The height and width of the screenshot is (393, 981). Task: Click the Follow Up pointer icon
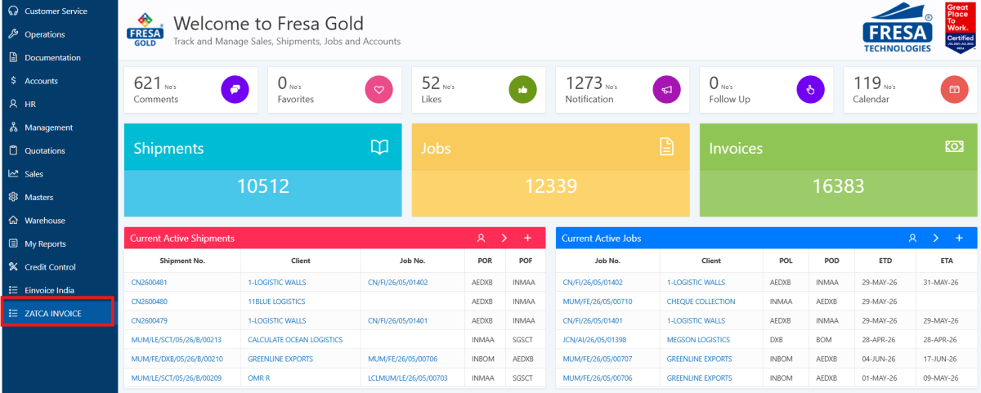pyautogui.click(x=810, y=89)
